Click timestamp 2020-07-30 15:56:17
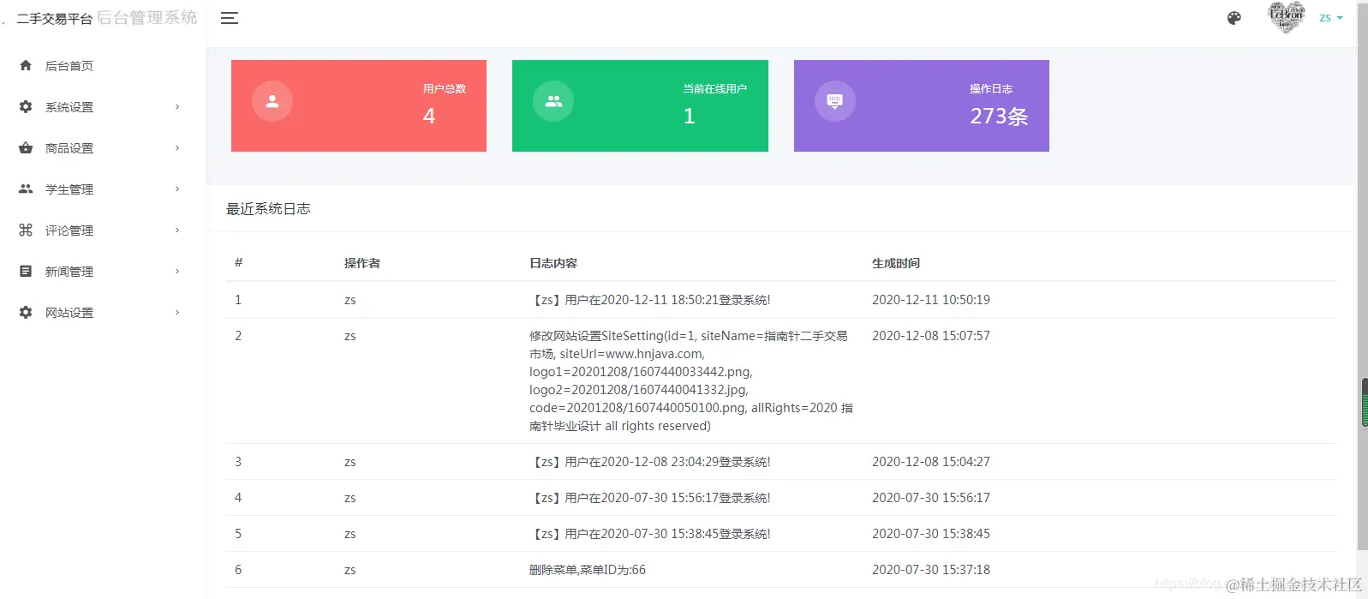 tap(931, 498)
